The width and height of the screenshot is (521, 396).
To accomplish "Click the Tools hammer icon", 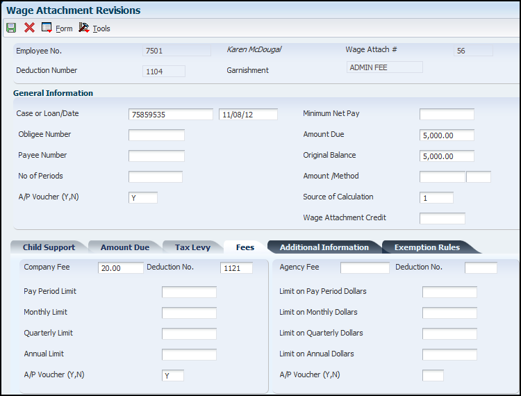I will (x=84, y=28).
